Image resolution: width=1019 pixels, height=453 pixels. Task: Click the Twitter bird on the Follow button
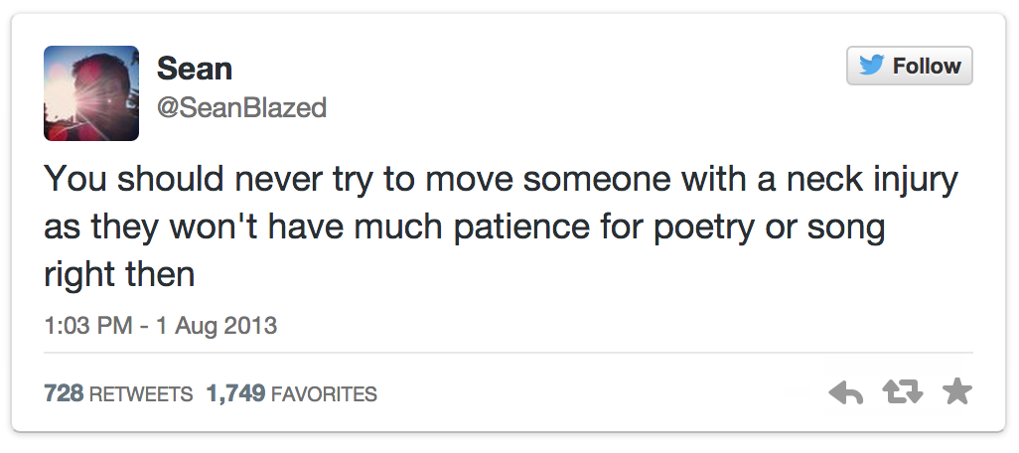point(871,66)
